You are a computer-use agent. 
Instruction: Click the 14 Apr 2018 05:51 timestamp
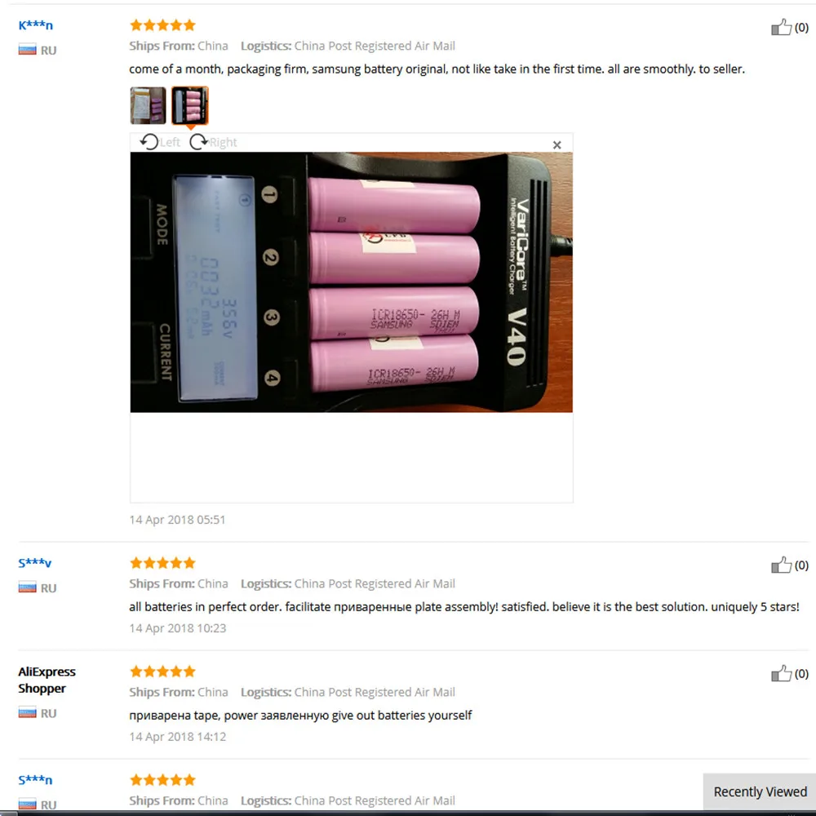click(177, 520)
